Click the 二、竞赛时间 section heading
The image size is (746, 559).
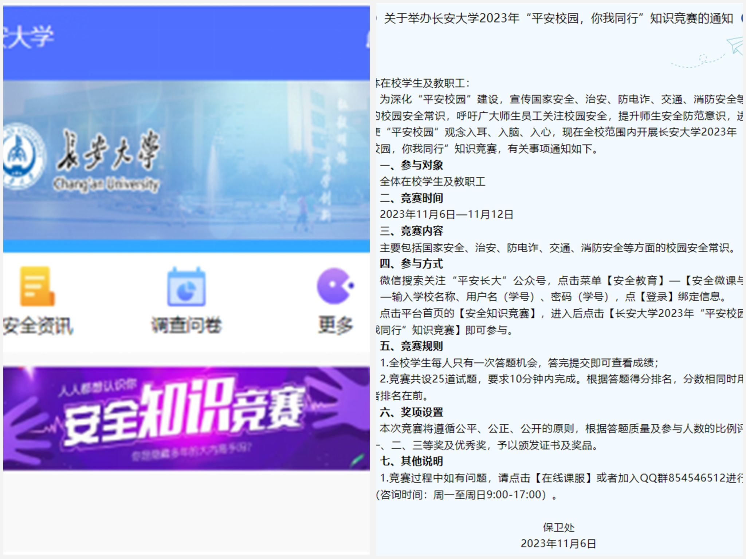pos(411,198)
